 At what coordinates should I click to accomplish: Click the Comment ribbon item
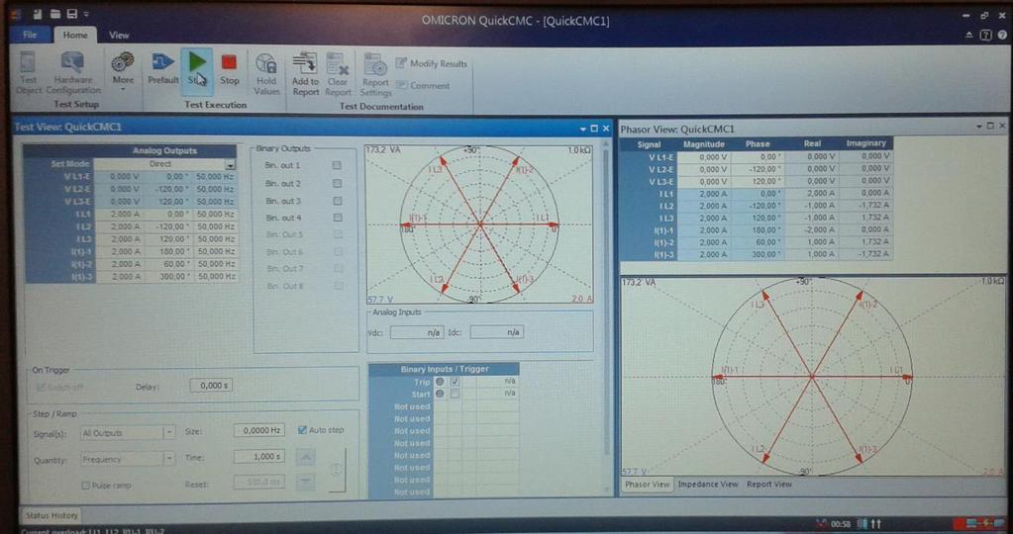coord(423,85)
